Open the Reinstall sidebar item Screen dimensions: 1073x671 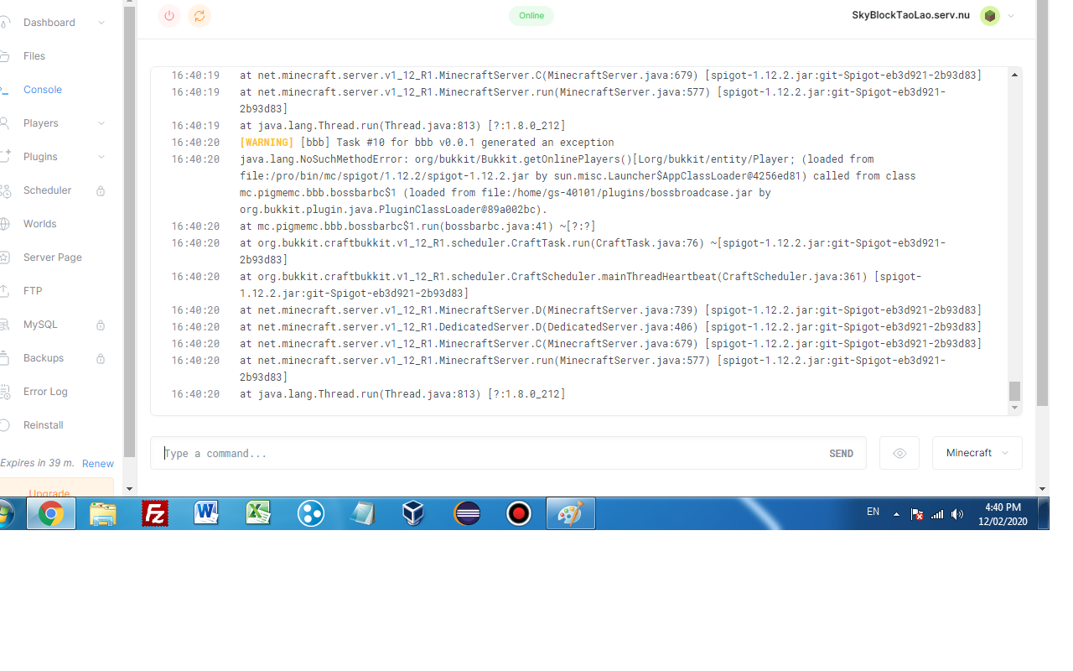(44, 425)
